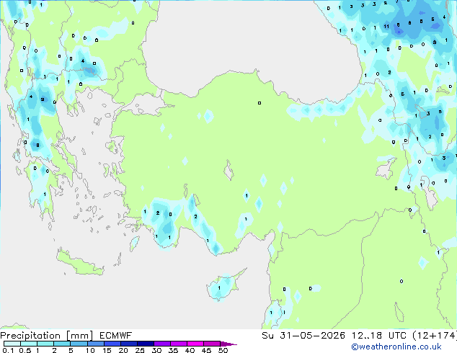Click the '11' precipitation value on the map

click(386, 26)
